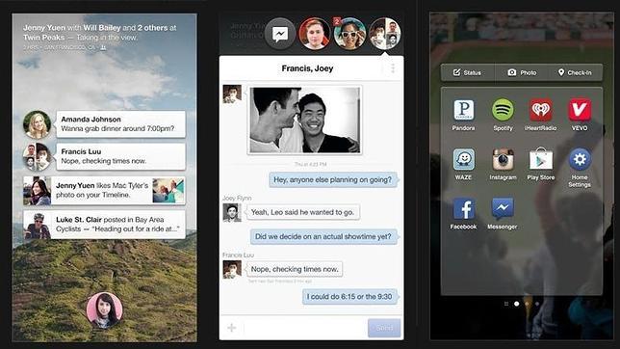Tap 'Jenny Yuen' name in cover feed caption
This screenshot has width=620, height=349.
44,28
